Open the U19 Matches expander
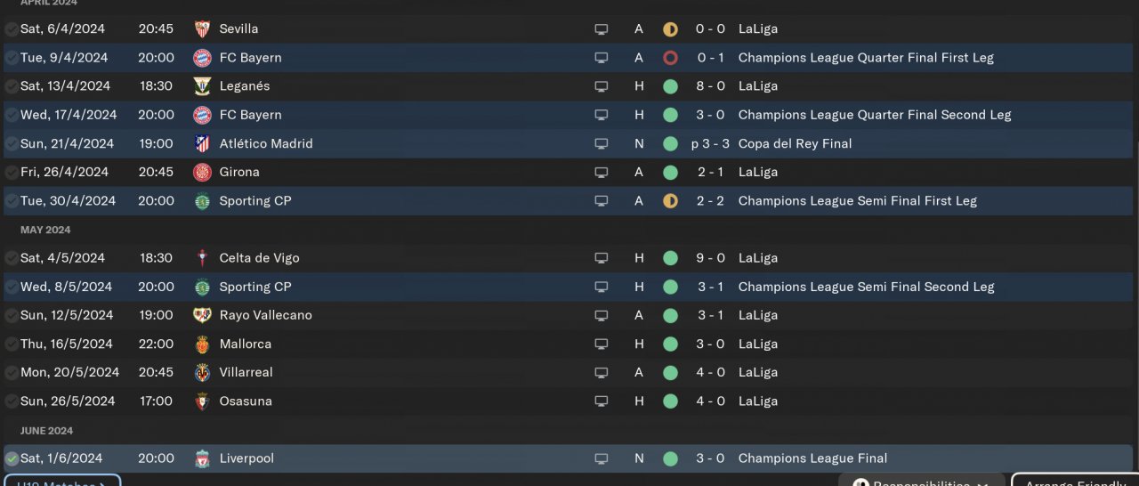 point(61,482)
